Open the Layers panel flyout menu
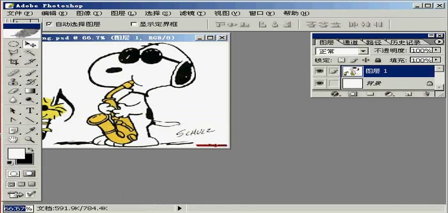The height and width of the screenshot is (213, 448). (439, 42)
